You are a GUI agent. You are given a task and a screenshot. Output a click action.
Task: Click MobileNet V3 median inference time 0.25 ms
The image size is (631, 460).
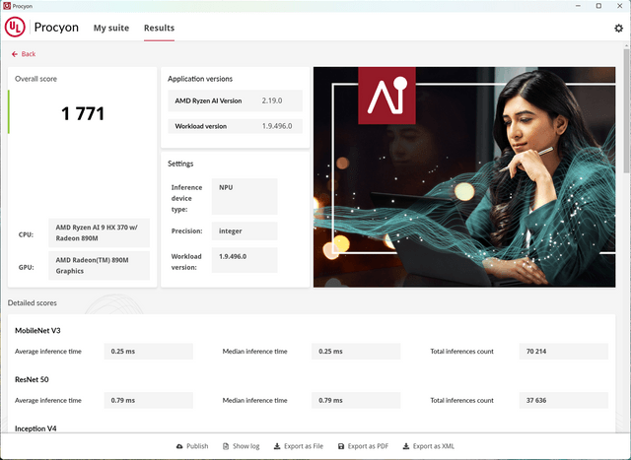pyautogui.click(x=356, y=352)
